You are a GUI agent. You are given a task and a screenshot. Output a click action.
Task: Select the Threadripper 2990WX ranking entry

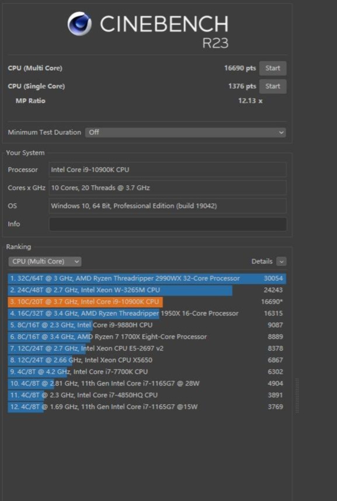pyautogui.click(x=147, y=279)
